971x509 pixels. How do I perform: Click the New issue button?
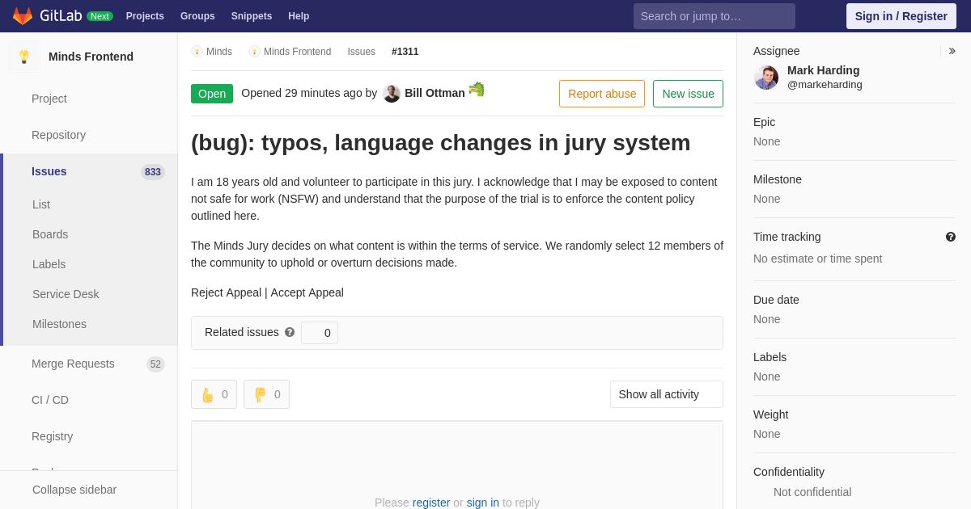tap(688, 94)
